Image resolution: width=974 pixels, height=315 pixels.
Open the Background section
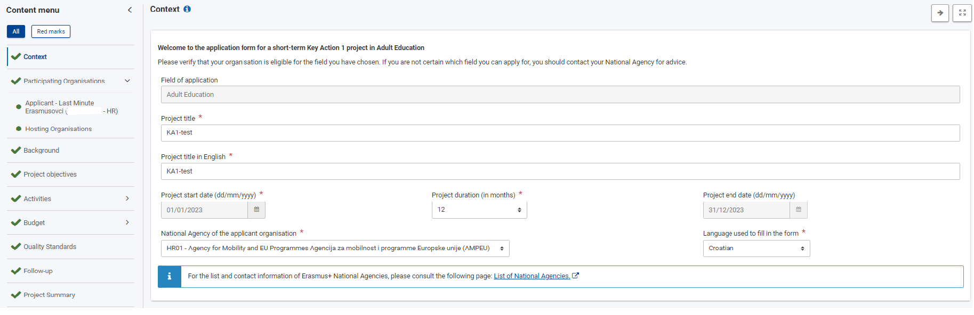[x=42, y=151]
